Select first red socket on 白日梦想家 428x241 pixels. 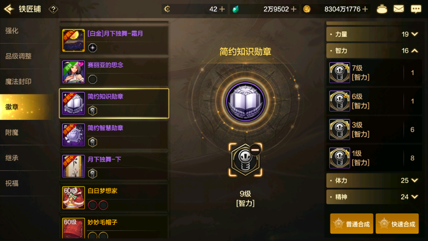coord(92,205)
